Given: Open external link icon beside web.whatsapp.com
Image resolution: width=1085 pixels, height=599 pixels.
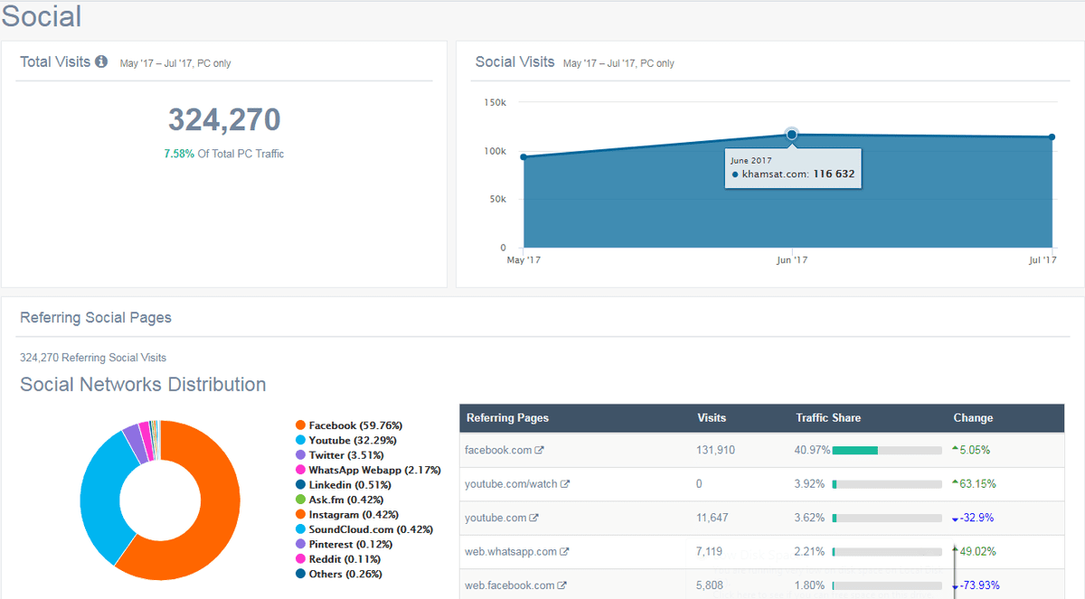Looking at the screenshot, I should [565, 552].
